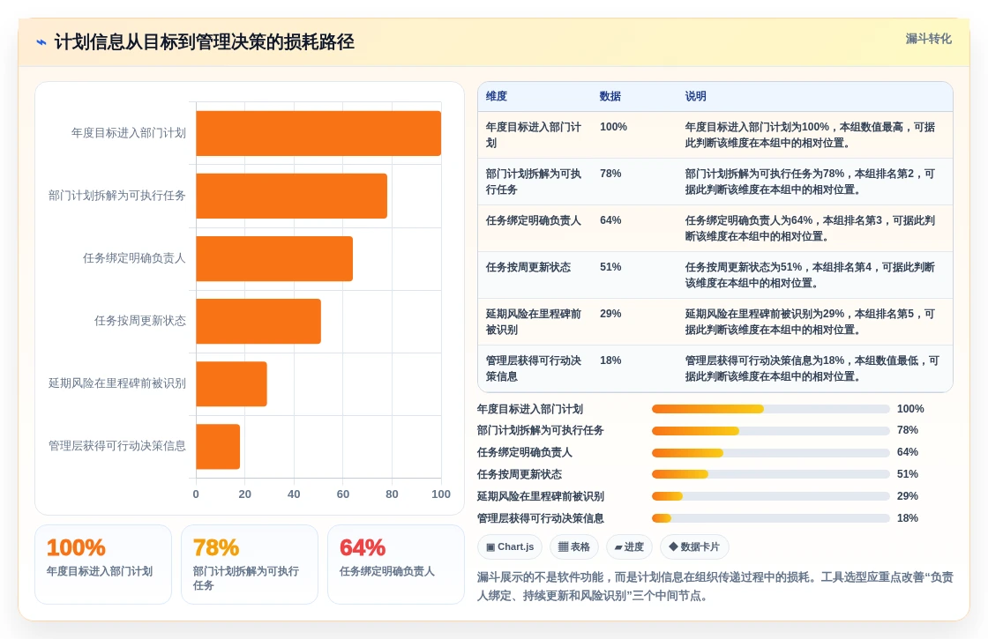The width and height of the screenshot is (988, 639).
Task: Click the 51% progress bar for 任务按周更新状态
Action: point(771,474)
